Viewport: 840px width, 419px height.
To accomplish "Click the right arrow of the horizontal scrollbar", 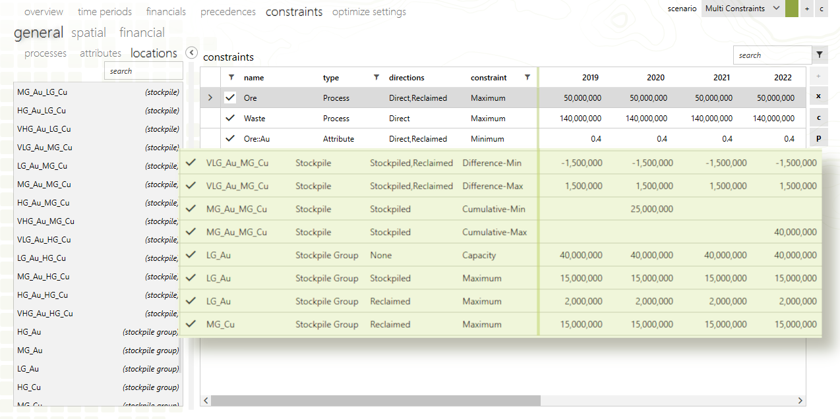I will pyautogui.click(x=800, y=401).
